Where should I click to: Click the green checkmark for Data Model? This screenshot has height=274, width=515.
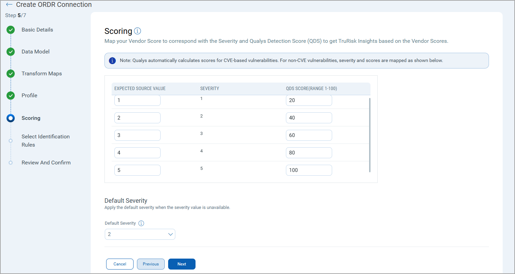(11, 52)
